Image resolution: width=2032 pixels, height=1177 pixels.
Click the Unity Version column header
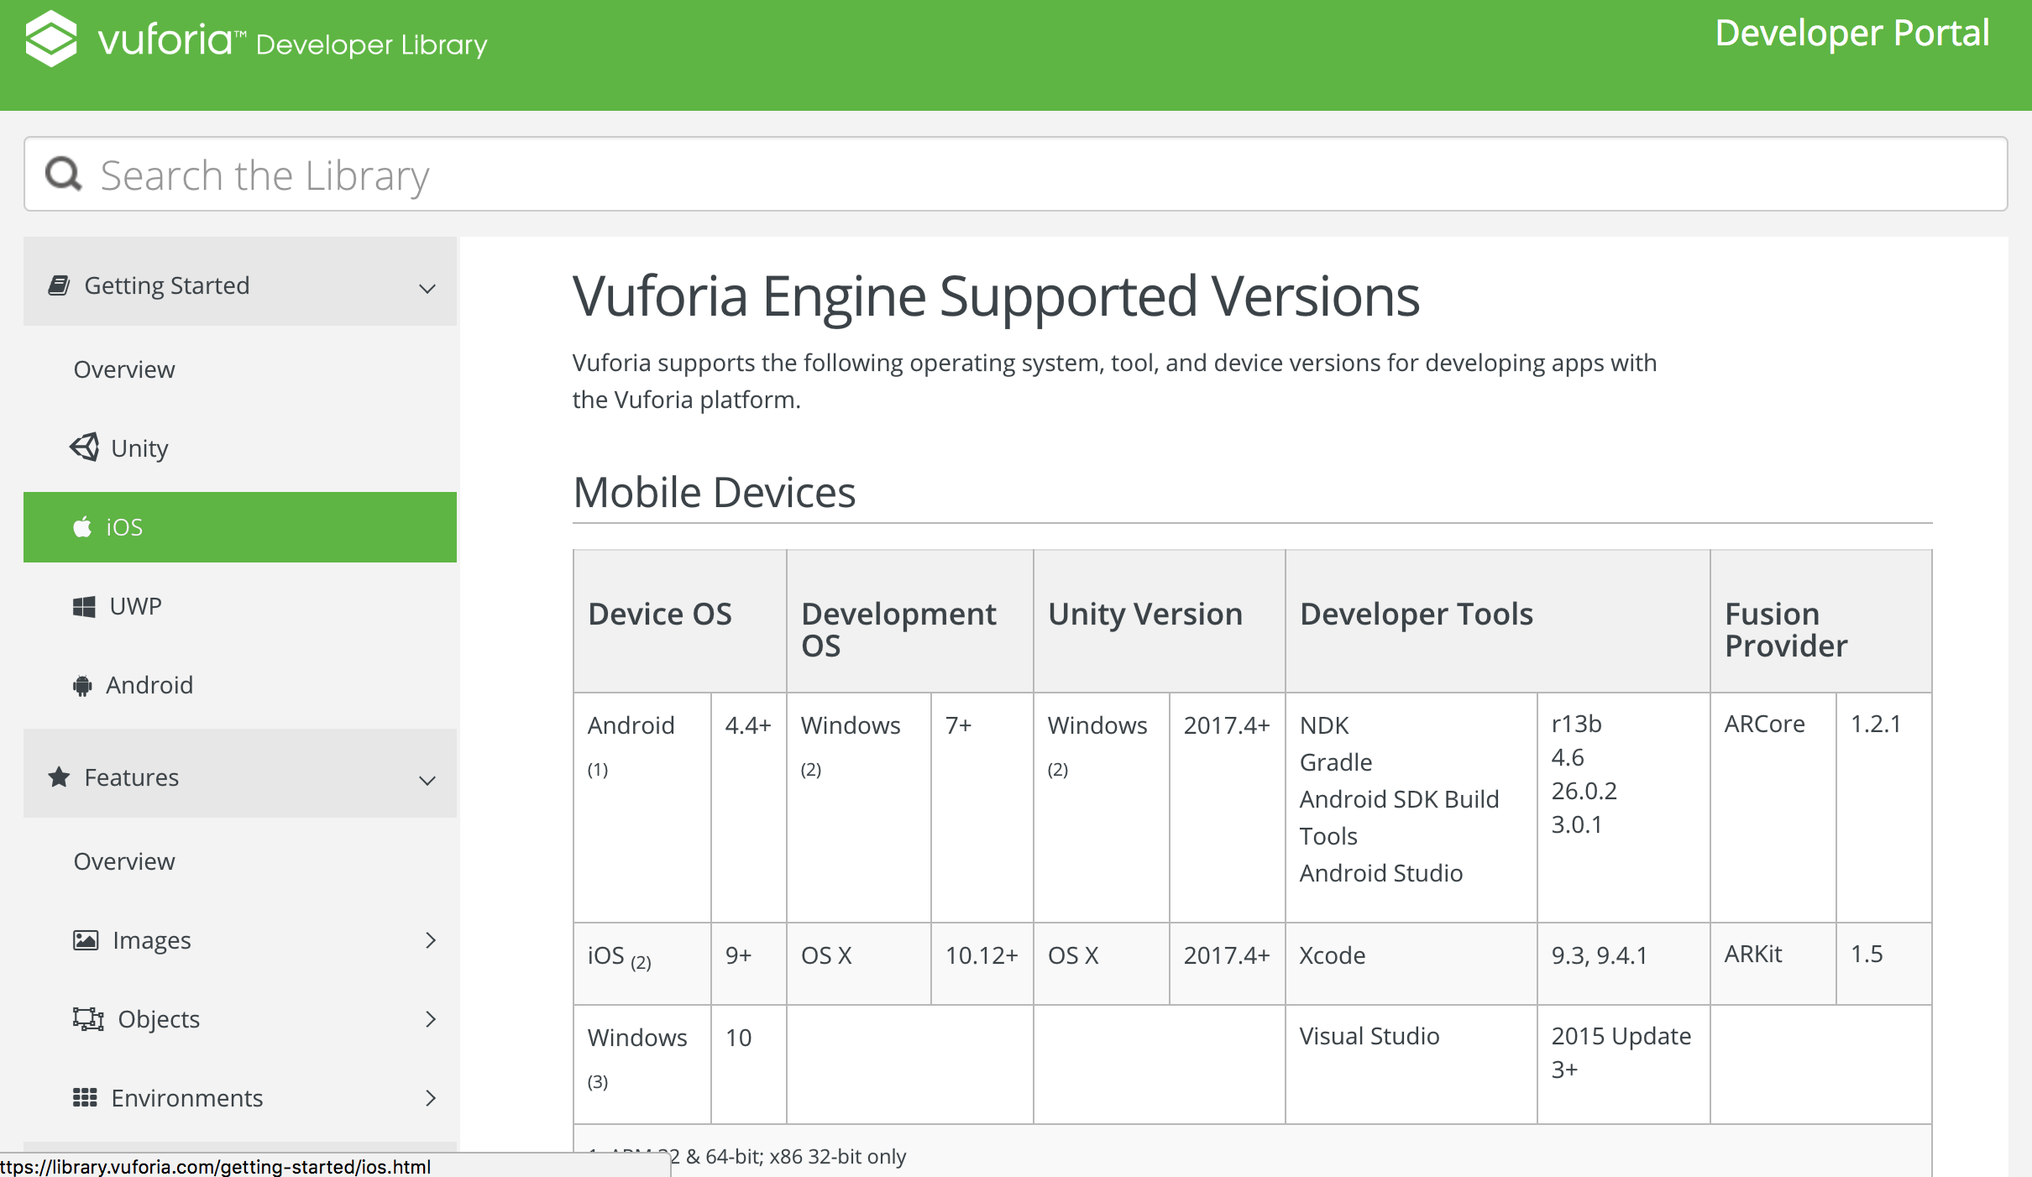[x=1160, y=621]
